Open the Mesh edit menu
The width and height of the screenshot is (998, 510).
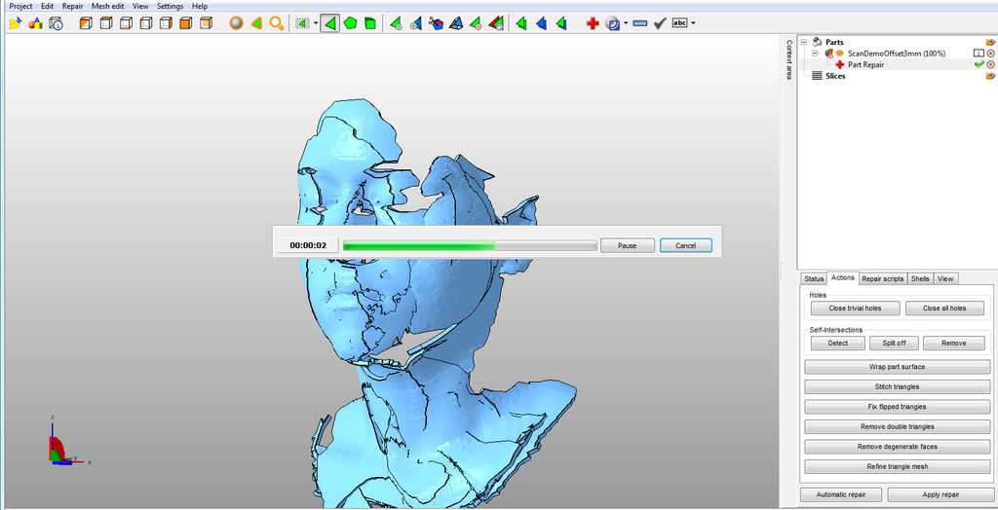[x=107, y=6]
